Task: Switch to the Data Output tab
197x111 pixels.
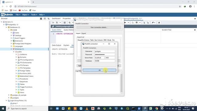Action: [56, 45]
